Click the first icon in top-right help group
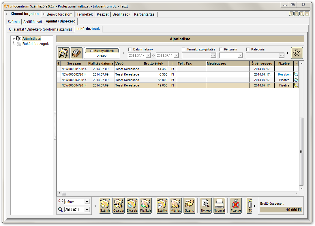The image size is (315, 226). pyautogui.click(x=291, y=14)
